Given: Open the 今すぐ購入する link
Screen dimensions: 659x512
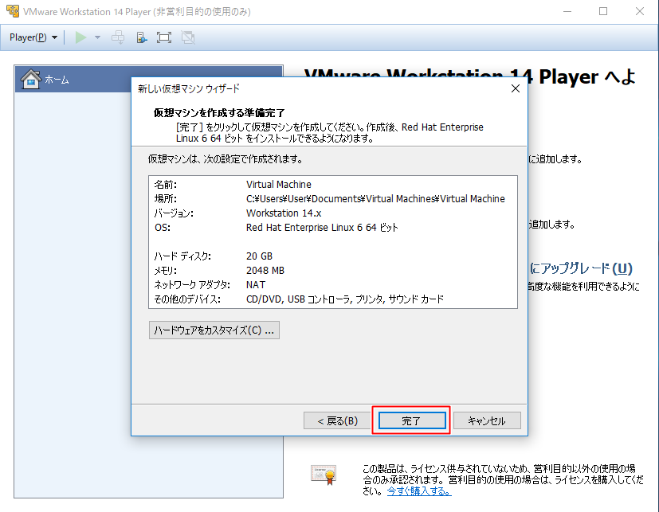Looking at the screenshot, I should (x=419, y=491).
